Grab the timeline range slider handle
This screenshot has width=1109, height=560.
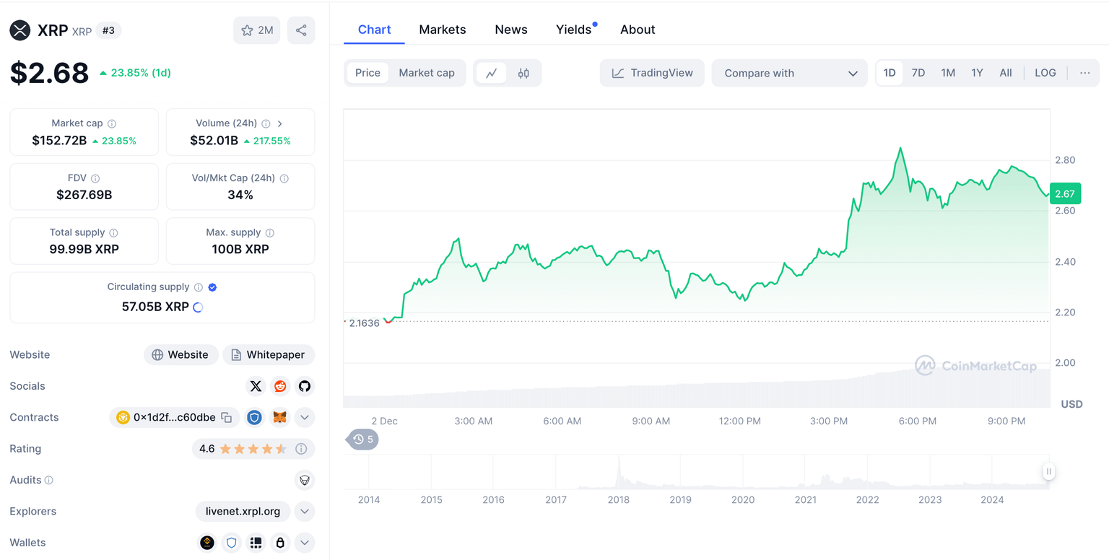click(x=1048, y=471)
